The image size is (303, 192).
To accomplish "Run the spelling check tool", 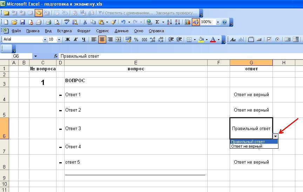I will pos(67,22).
